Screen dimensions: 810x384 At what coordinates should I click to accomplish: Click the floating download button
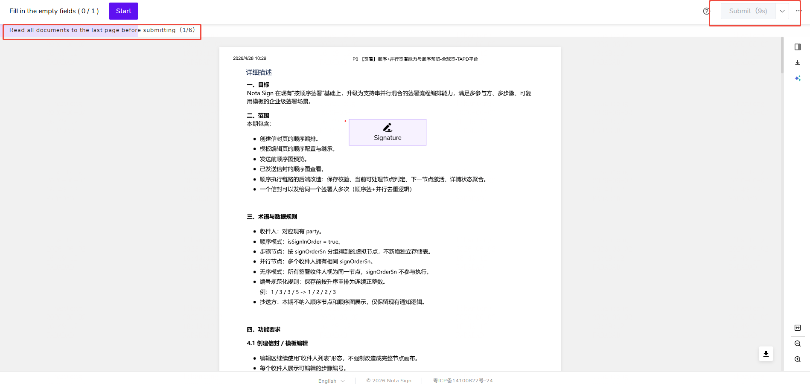[x=766, y=354]
